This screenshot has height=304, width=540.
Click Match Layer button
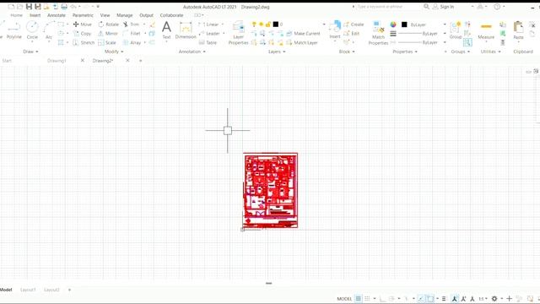(302, 42)
